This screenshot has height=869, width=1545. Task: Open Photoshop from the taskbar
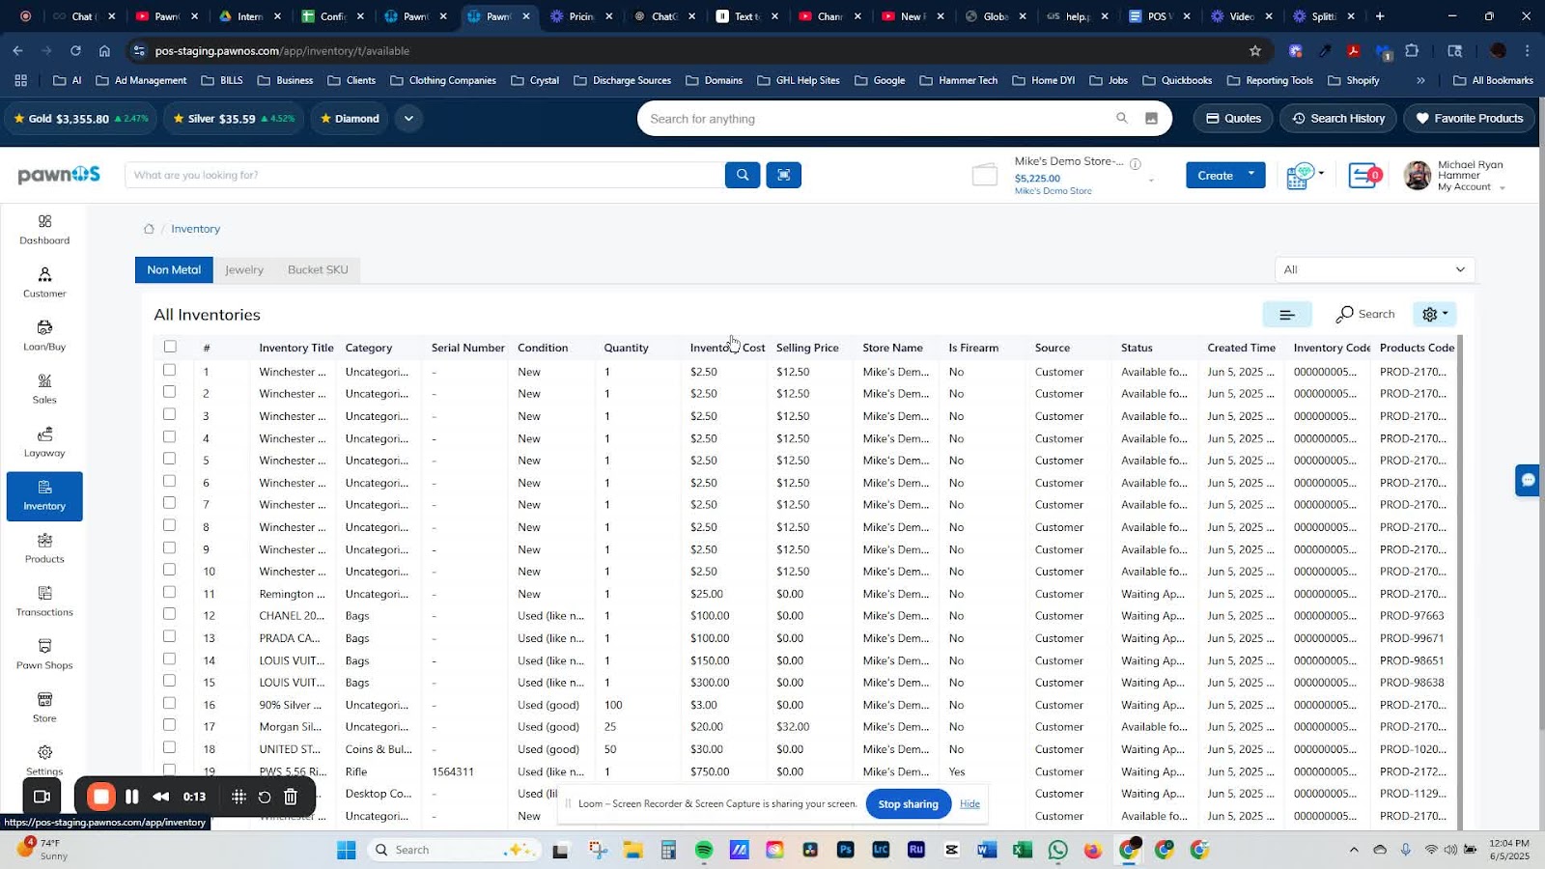[x=846, y=850]
